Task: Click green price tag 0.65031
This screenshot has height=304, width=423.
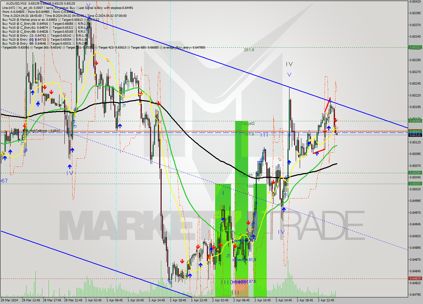Action: 415,183
